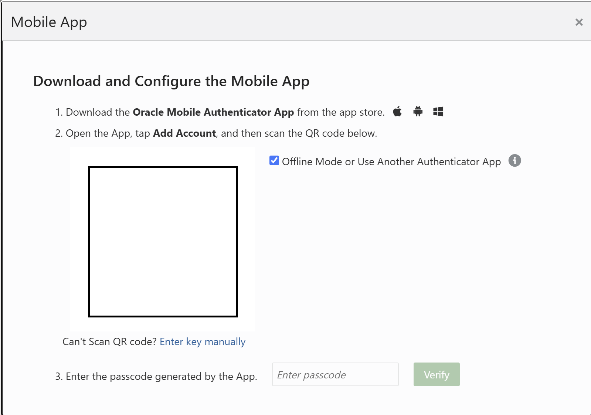The width and height of the screenshot is (591, 415).
Task: Open the Enter key manually link
Action: point(203,342)
